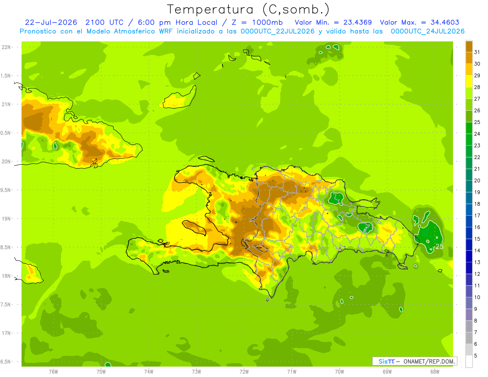Click the '18N' latitude label

pos(6,276)
